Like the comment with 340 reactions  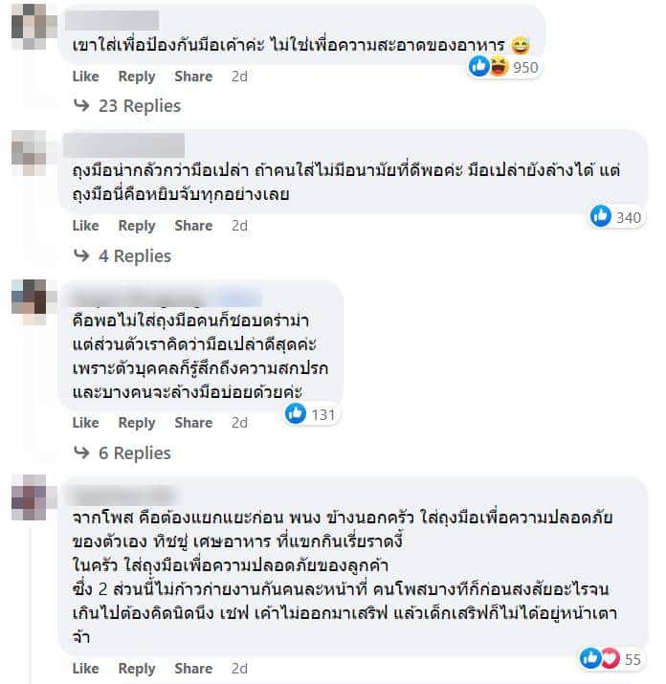85,226
